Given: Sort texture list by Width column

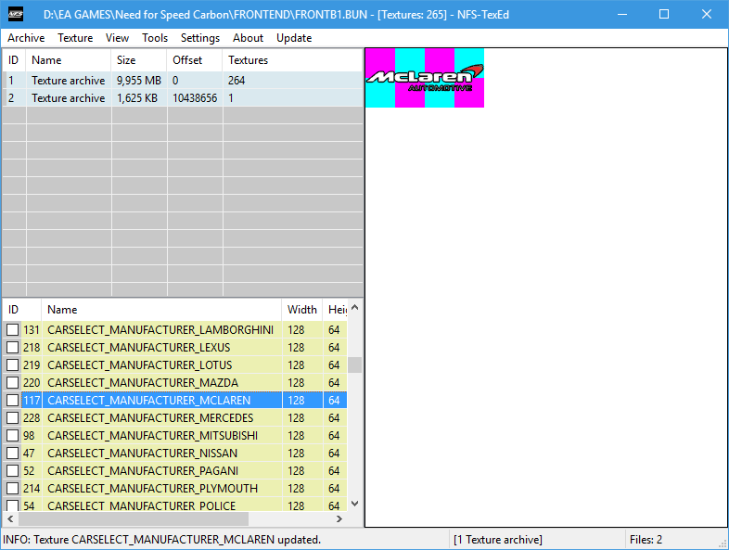Looking at the screenshot, I should 301,310.
